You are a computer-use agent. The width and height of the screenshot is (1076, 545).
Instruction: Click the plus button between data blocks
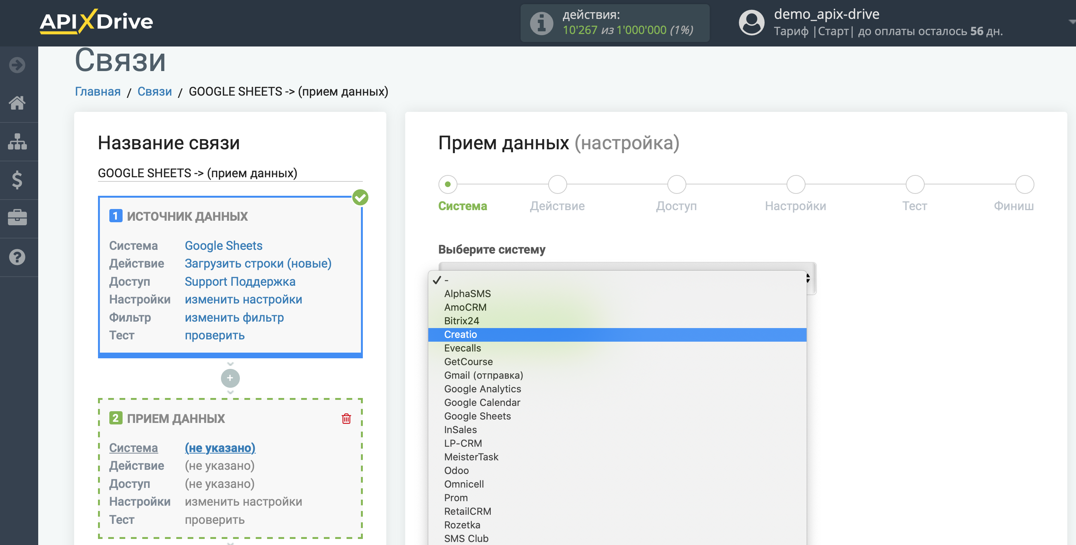[230, 378]
